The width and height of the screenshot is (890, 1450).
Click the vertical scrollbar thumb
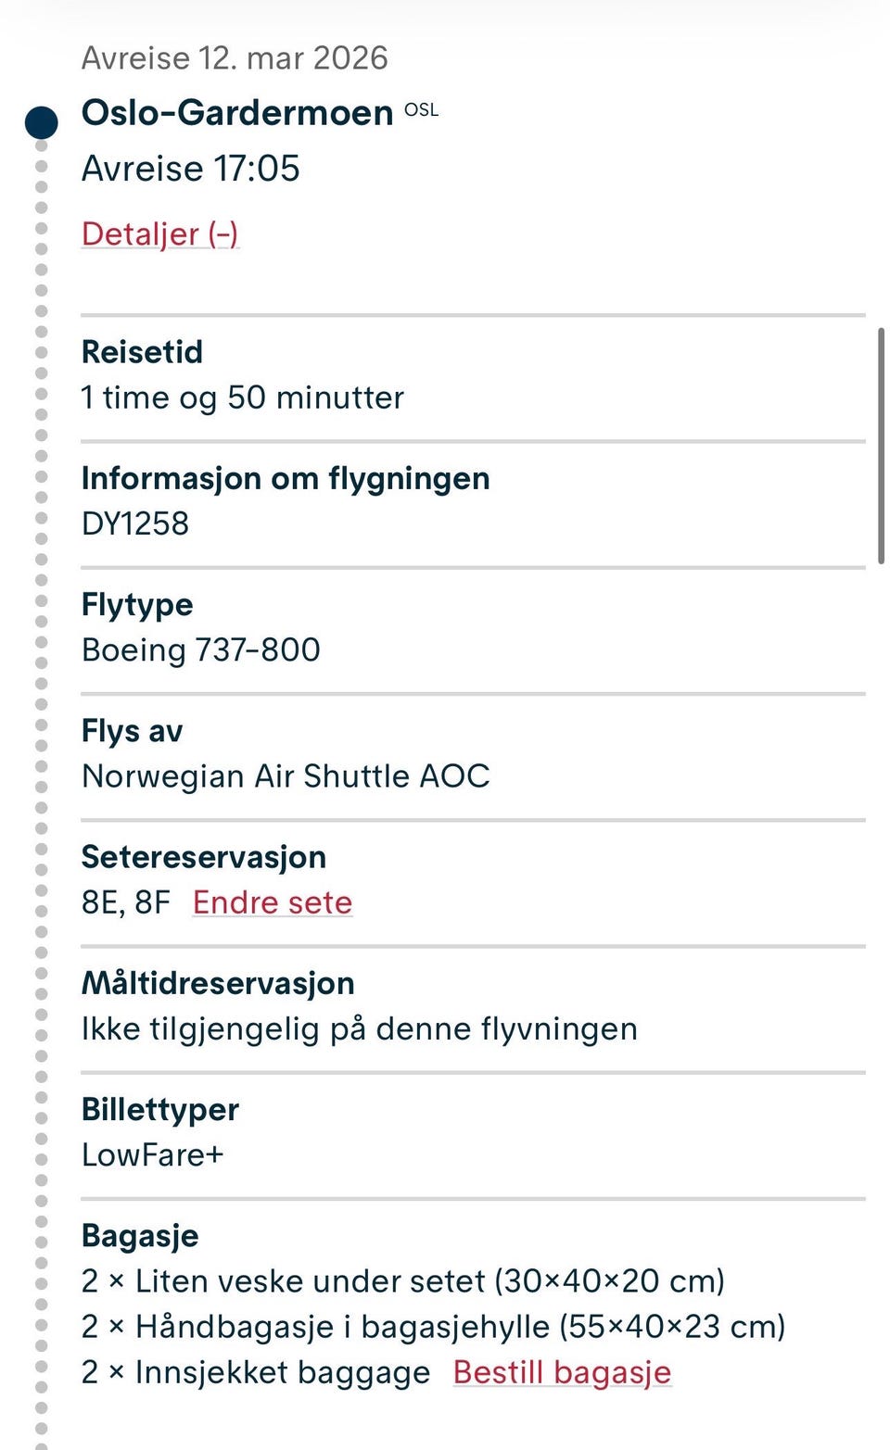880,445
